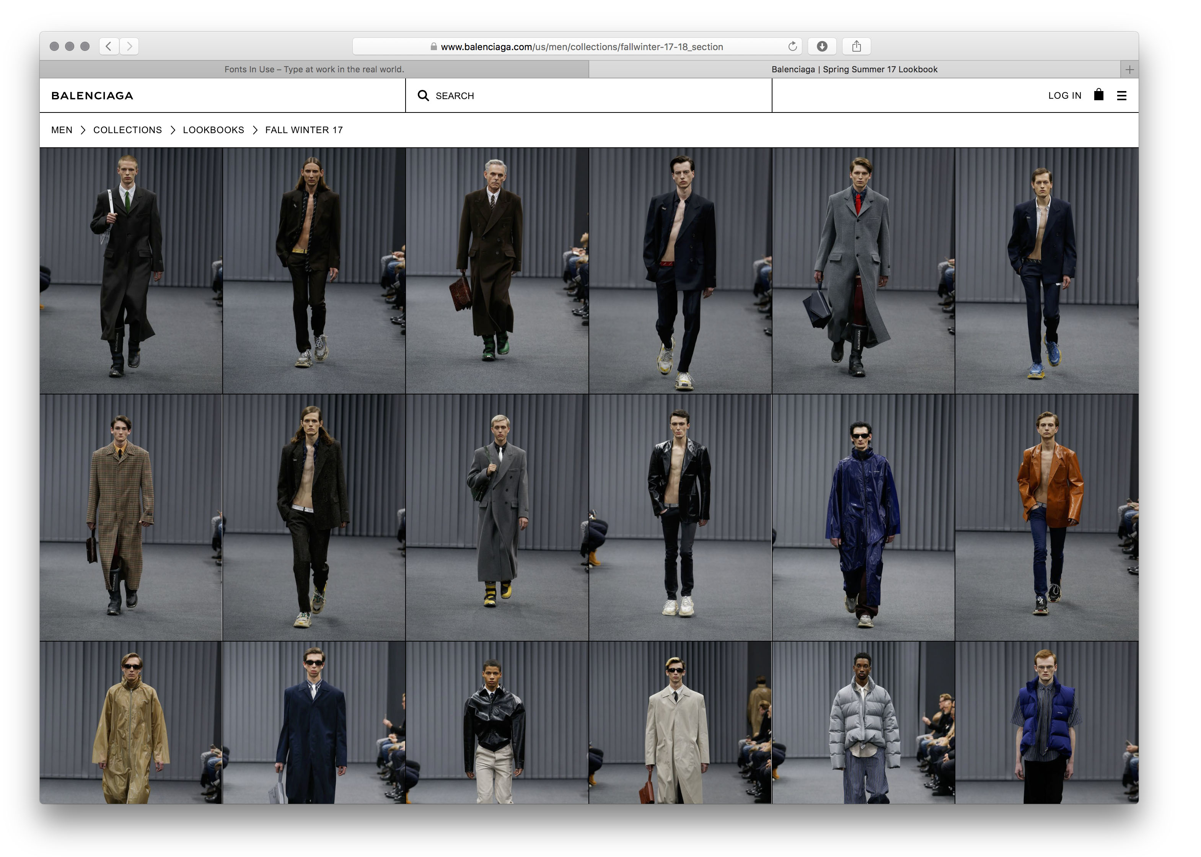Click the LOG IN link
The width and height of the screenshot is (1201, 857).
(x=1064, y=96)
